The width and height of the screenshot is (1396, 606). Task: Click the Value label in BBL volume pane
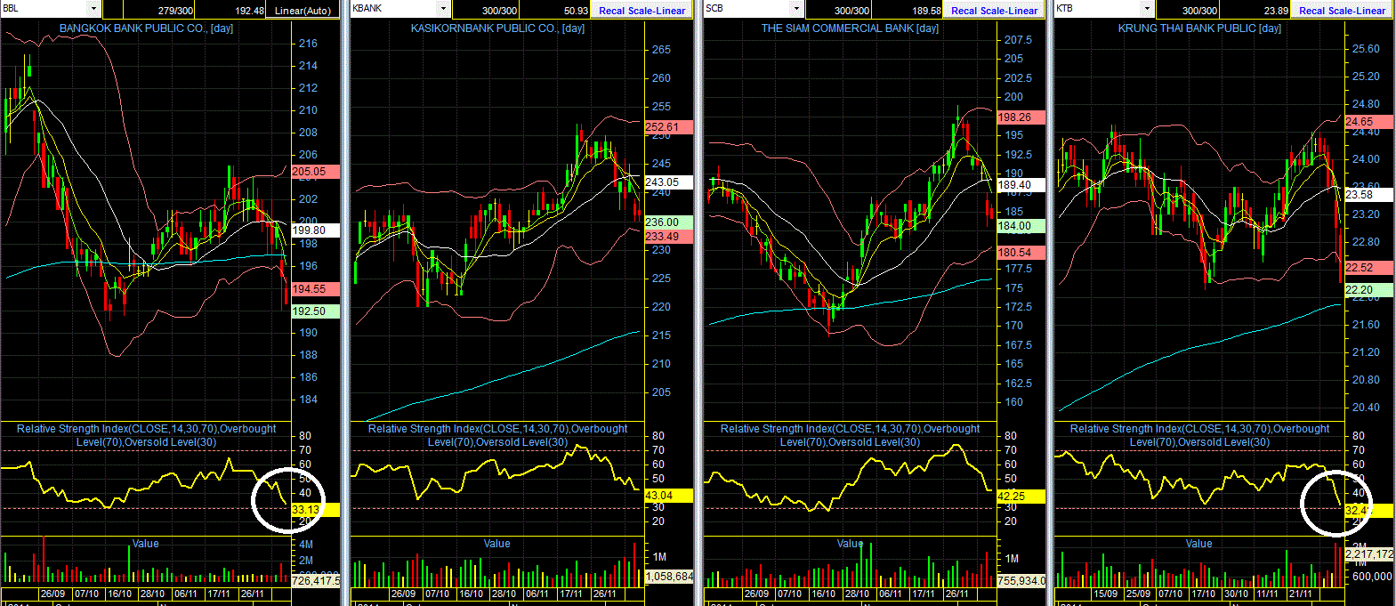(x=146, y=544)
